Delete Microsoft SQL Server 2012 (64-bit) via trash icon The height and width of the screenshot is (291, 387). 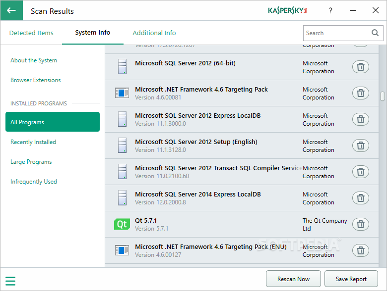[361, 67]
